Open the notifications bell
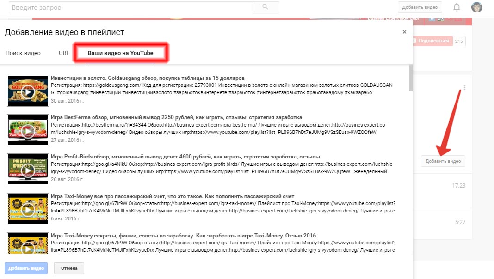Image resolution: width=494 pixels, height=279 pixels. (457, 7)
